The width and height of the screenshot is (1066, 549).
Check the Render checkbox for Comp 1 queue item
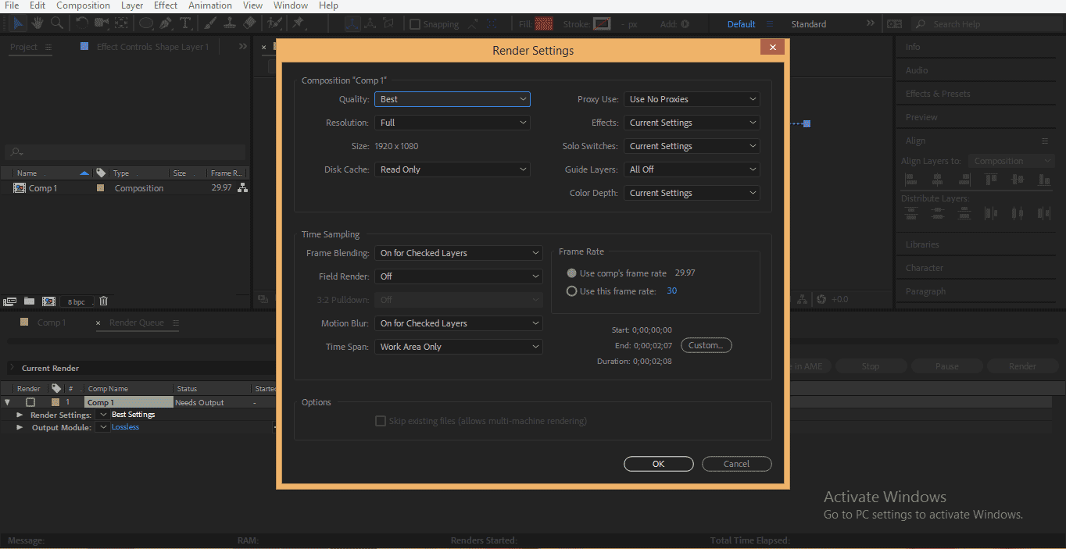(x=30, y=402)
